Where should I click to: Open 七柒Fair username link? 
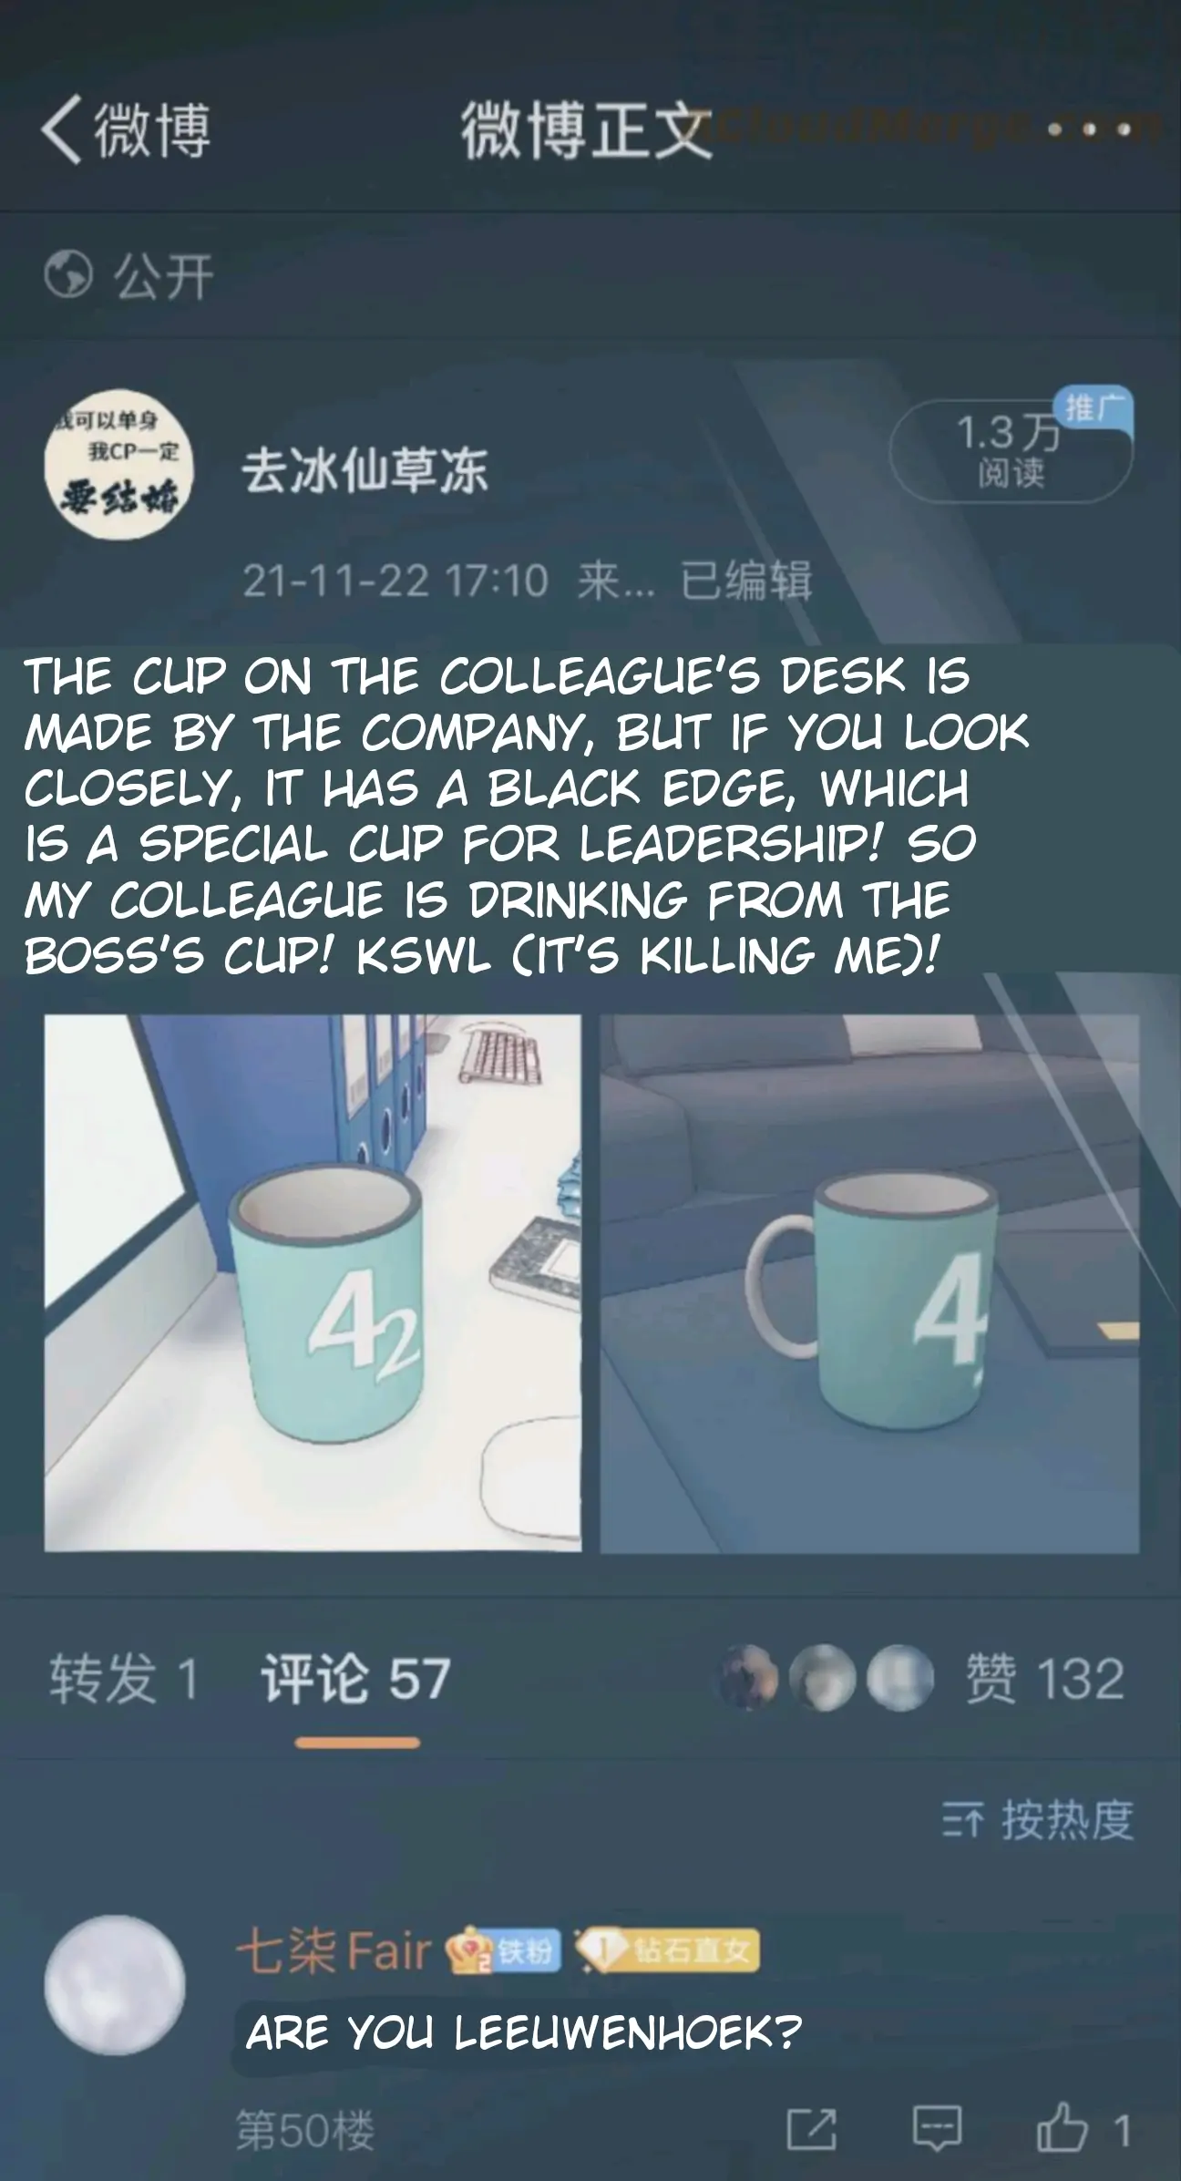click(334, 1951)
